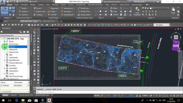Open the Toolspace palette button
Screen dimensions: 183x103
pyautogui.click(x=5, y=11)
